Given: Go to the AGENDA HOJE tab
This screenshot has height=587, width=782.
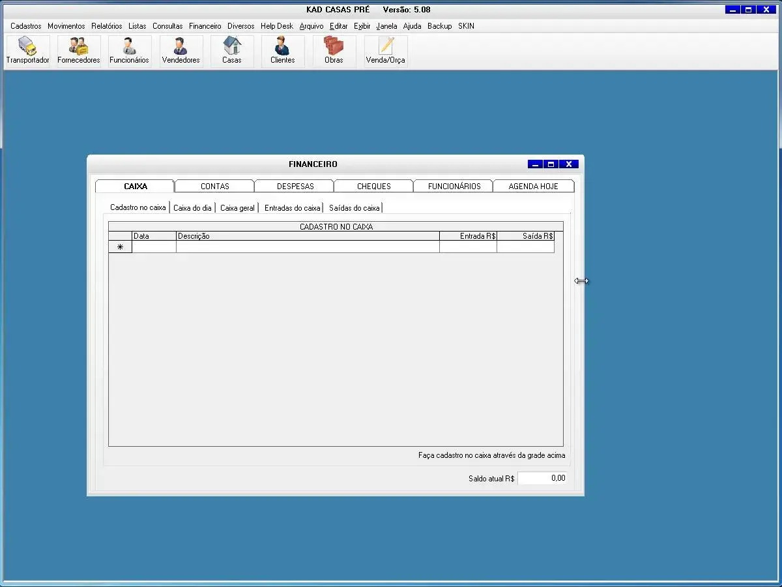Looking at the screenshot, I should [533, 187].
